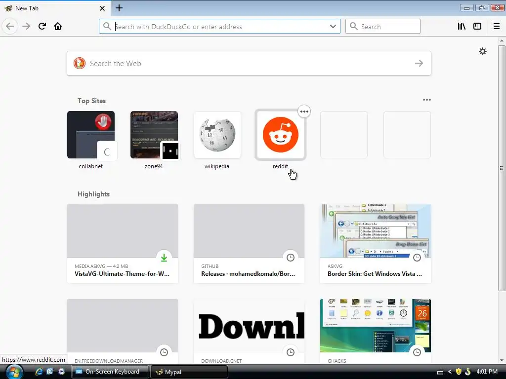This screenshot has height=379, width=506.
Task: Open the Windows Start orb
Action: coord(14,372)
